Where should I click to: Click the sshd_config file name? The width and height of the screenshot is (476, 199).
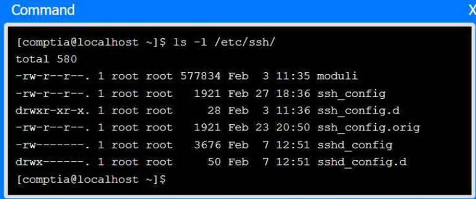[x=355, y=145]
